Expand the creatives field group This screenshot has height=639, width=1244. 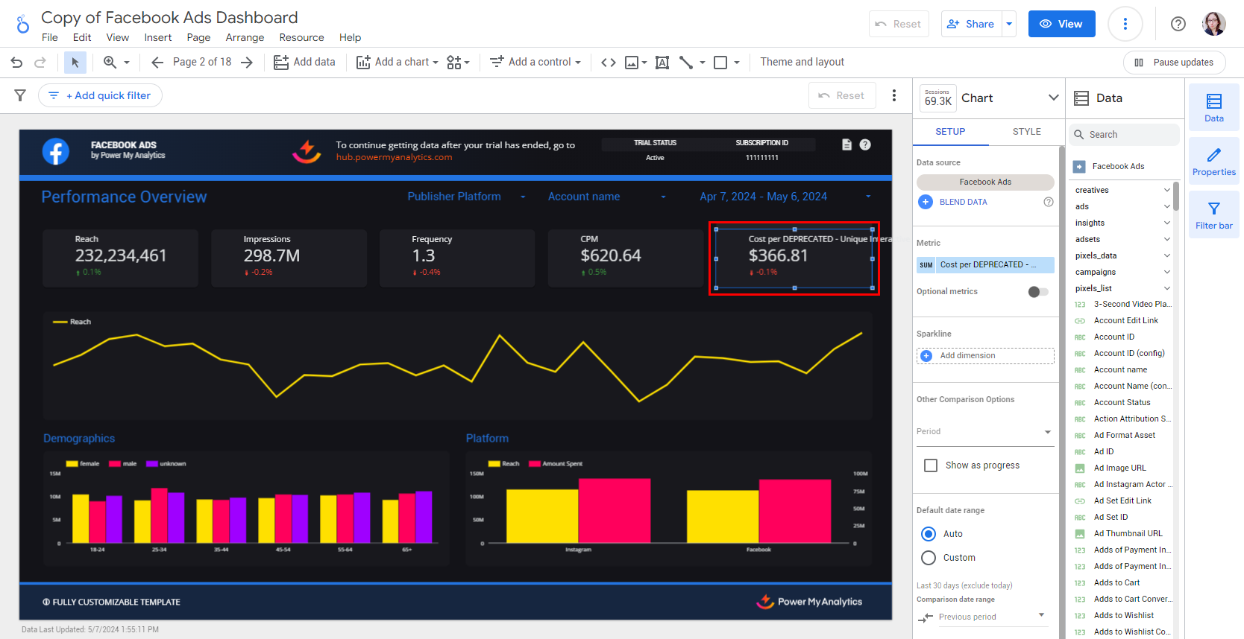pos(1166,191)
